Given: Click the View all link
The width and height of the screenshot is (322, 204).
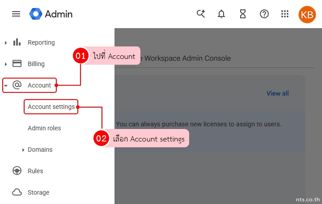Looking at the screenshot, I should 278,93.
